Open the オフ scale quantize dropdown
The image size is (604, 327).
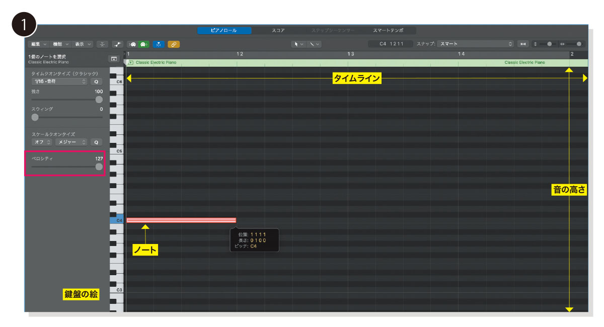[42, 142]
